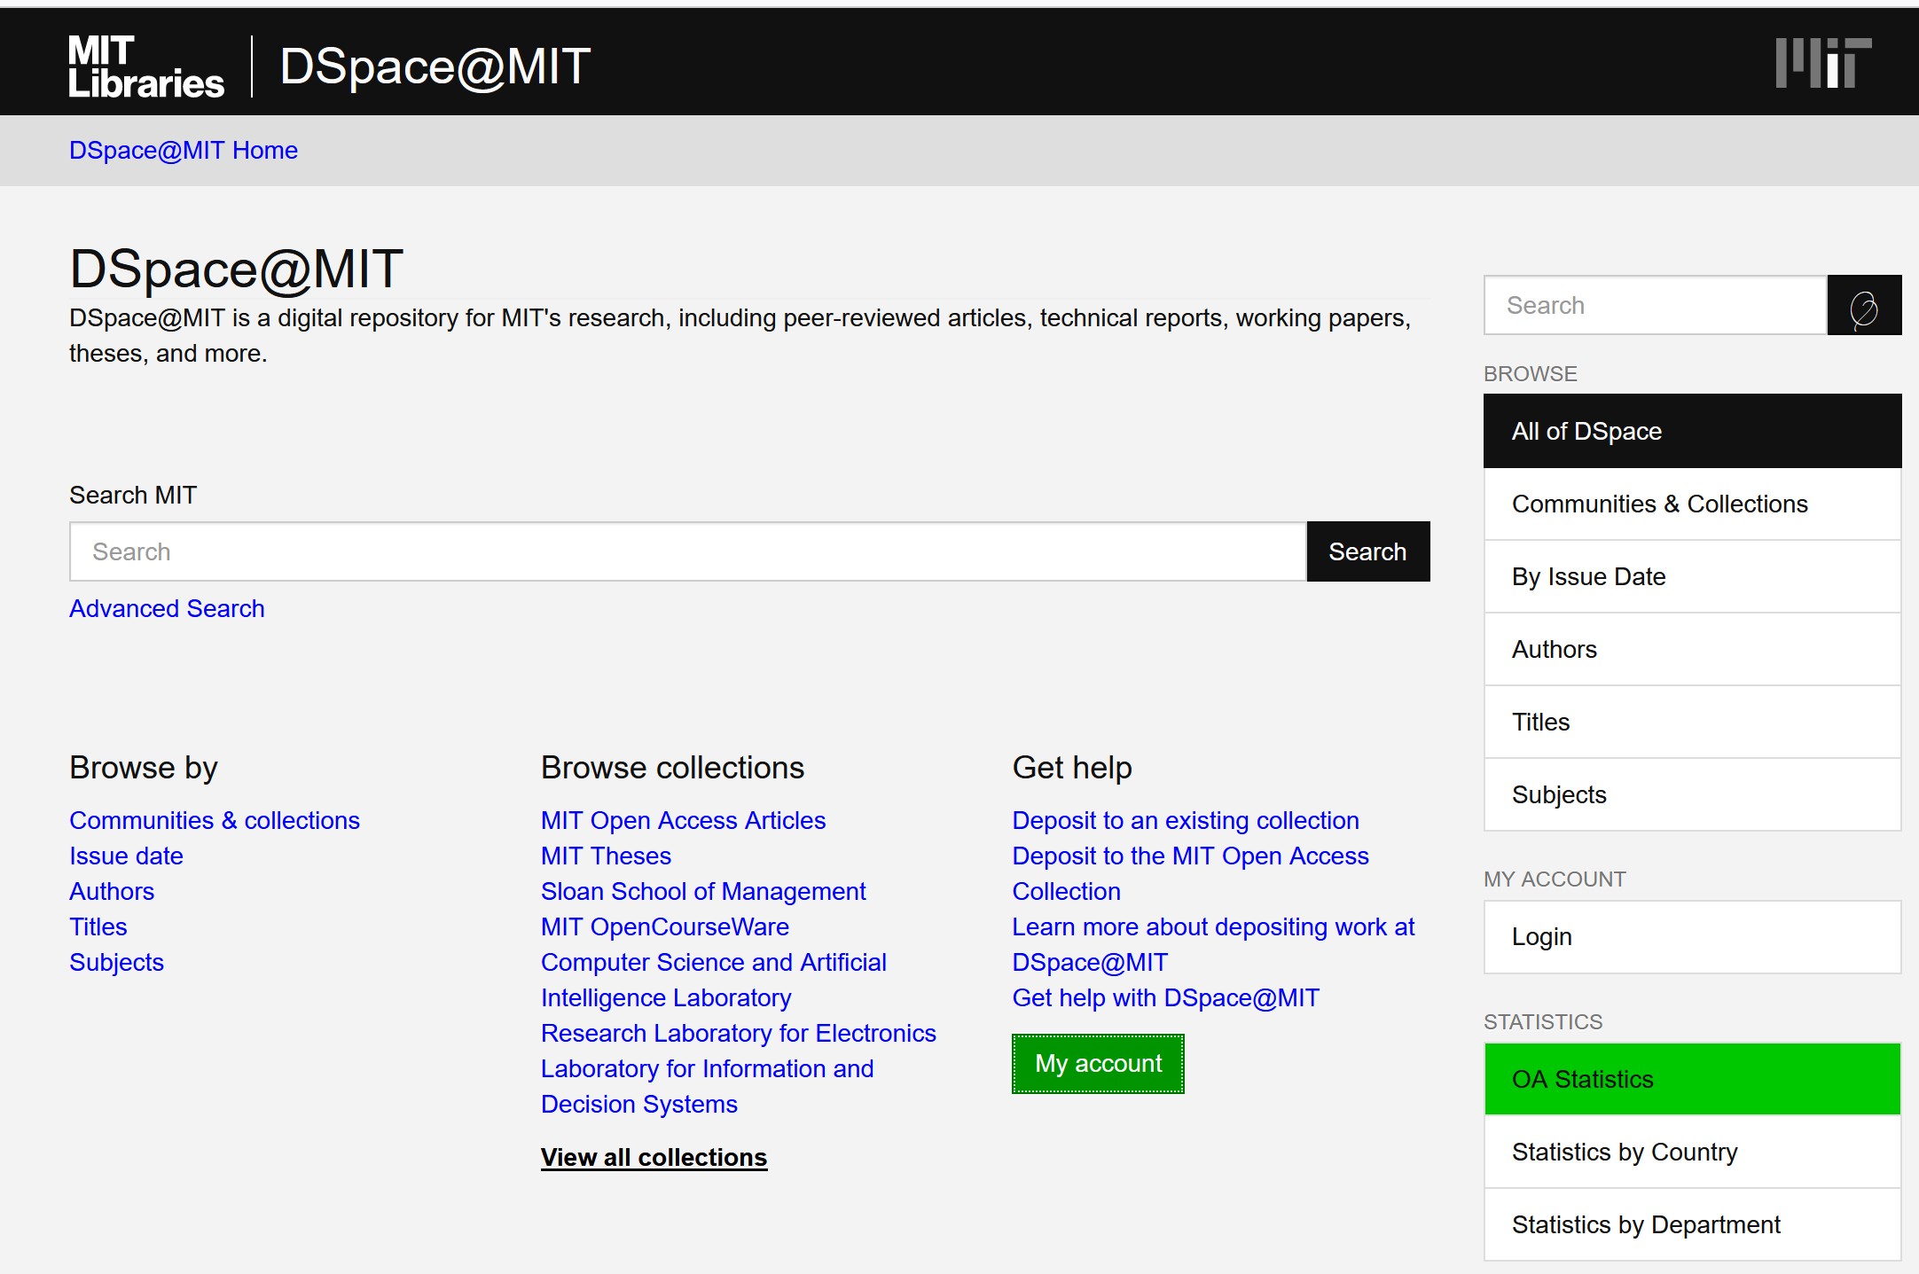Open View all collections link
1919x1274 pixels.
(654, 1157)
